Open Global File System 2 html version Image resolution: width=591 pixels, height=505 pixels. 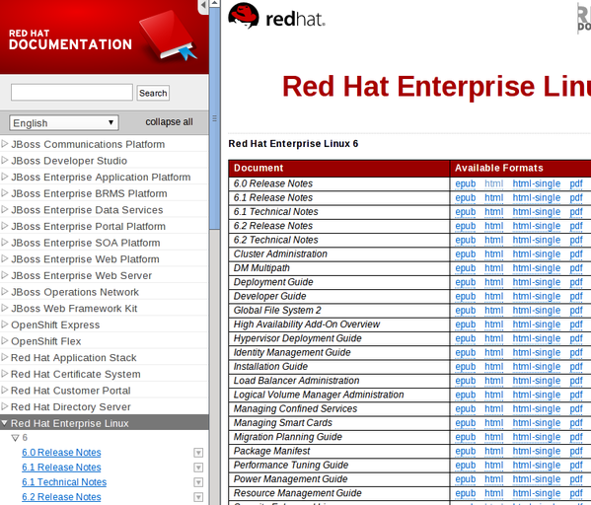tap(493, 310)
